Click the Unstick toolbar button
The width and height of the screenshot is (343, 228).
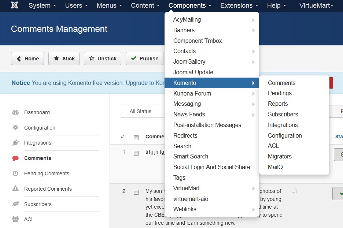[x=103, y=59]
